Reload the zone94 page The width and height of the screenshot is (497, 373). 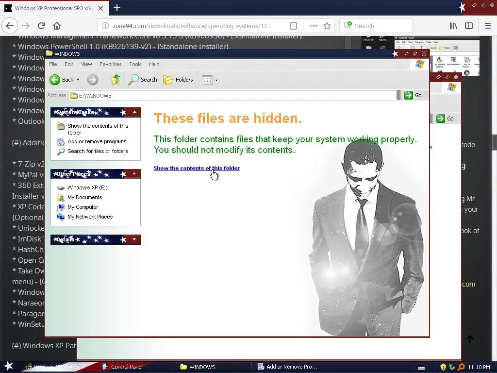(41, 26)
